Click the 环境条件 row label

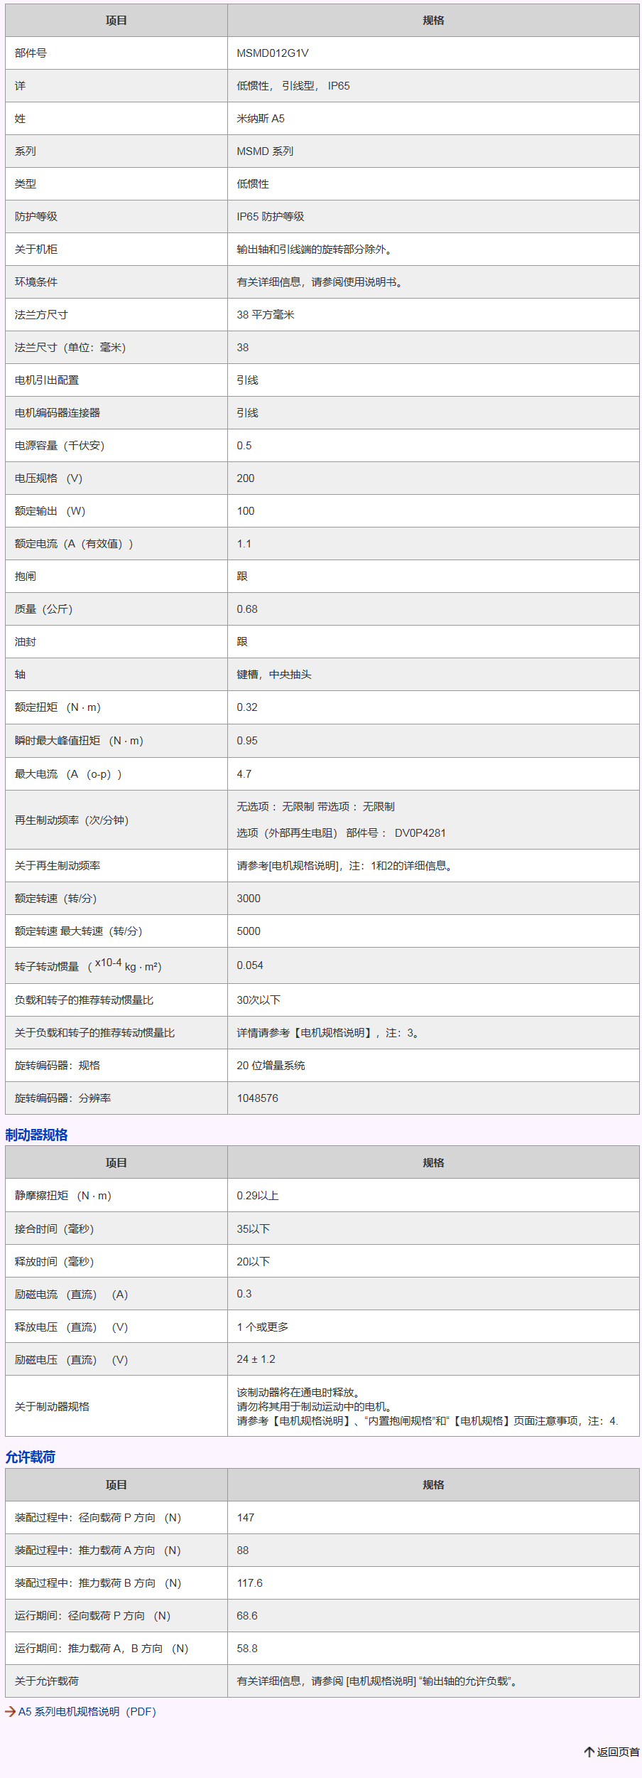click(x=36, y=282)
